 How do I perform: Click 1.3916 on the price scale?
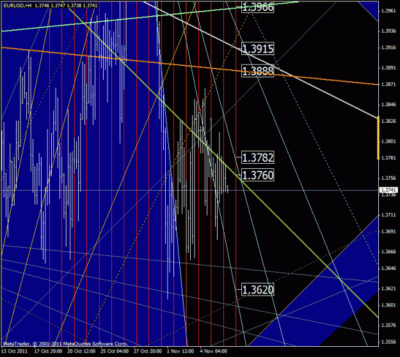[388, 48]
